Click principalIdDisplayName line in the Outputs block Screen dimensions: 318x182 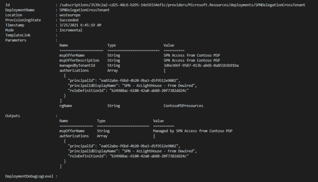(133, 151)
